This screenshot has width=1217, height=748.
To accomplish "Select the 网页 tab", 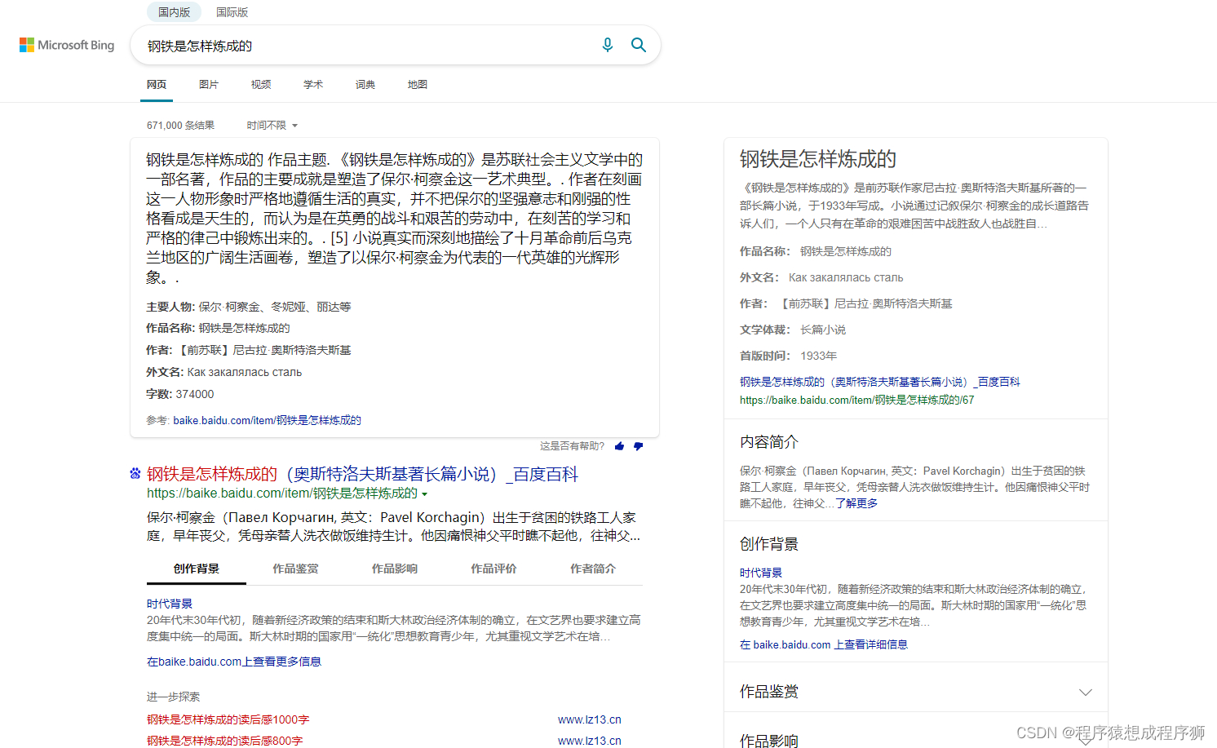I will pos(157,85).
